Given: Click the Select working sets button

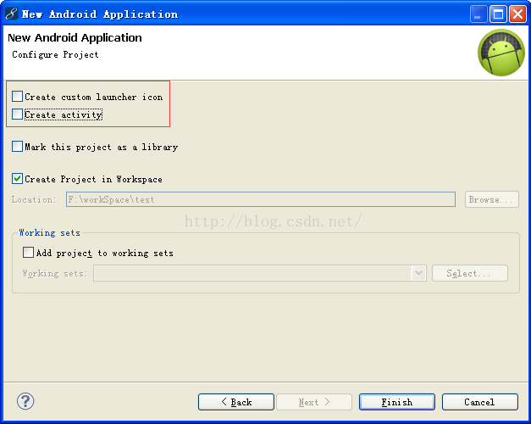Looking at the screenshot, I should (x=470, y=273).
